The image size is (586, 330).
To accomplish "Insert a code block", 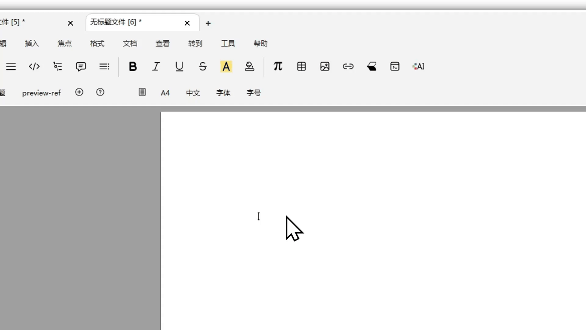I will click(34, 66).
